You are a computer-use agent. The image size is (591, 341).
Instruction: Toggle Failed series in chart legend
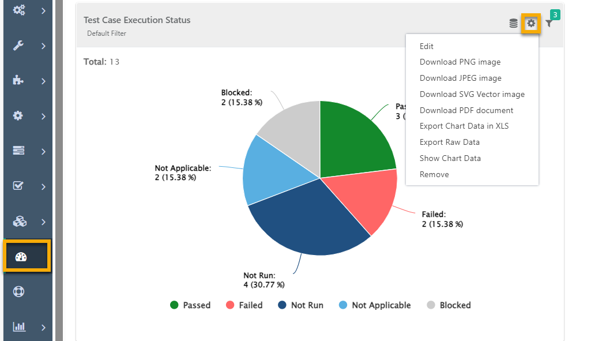(x=244, y=305)
